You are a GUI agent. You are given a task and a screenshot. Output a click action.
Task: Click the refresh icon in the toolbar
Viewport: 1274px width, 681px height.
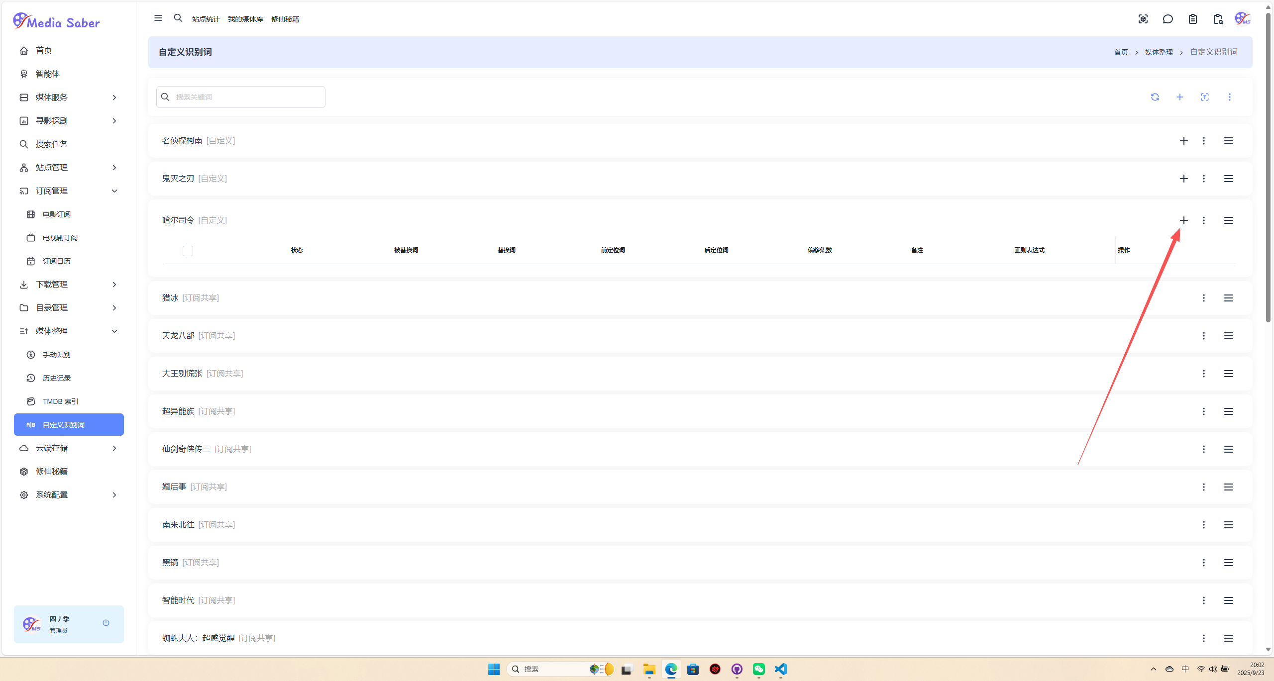[x=1155, y=97]
